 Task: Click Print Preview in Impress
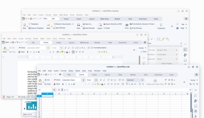136,28
